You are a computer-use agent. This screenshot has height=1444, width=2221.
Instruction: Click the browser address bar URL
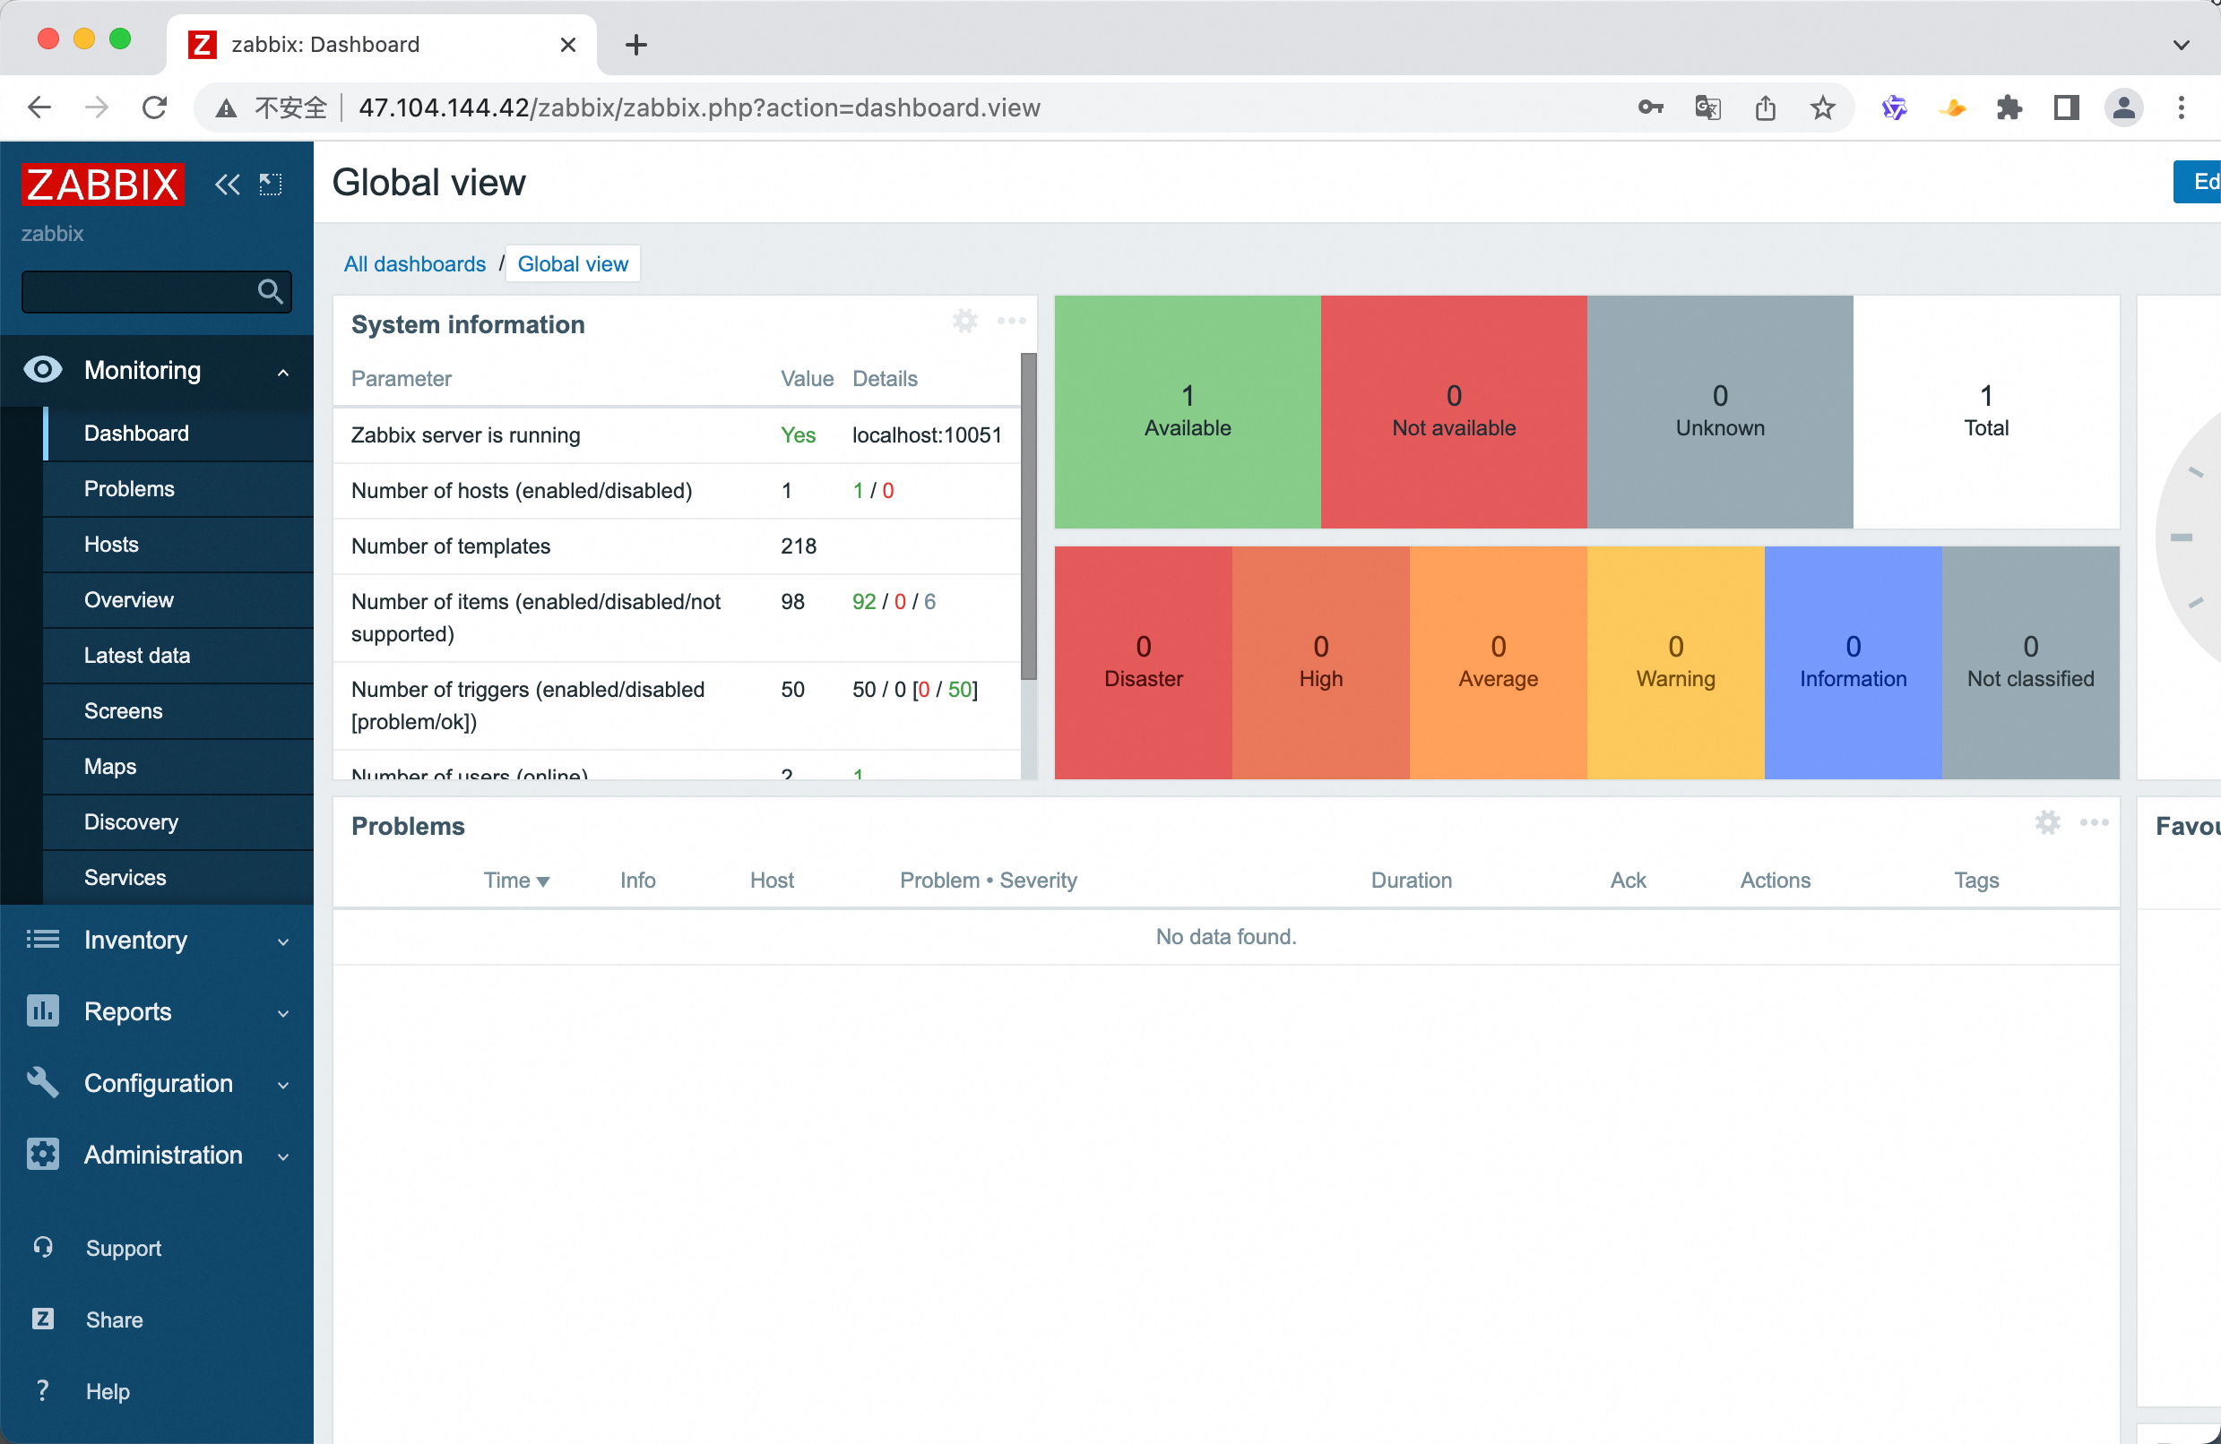(x=699, y=107)
